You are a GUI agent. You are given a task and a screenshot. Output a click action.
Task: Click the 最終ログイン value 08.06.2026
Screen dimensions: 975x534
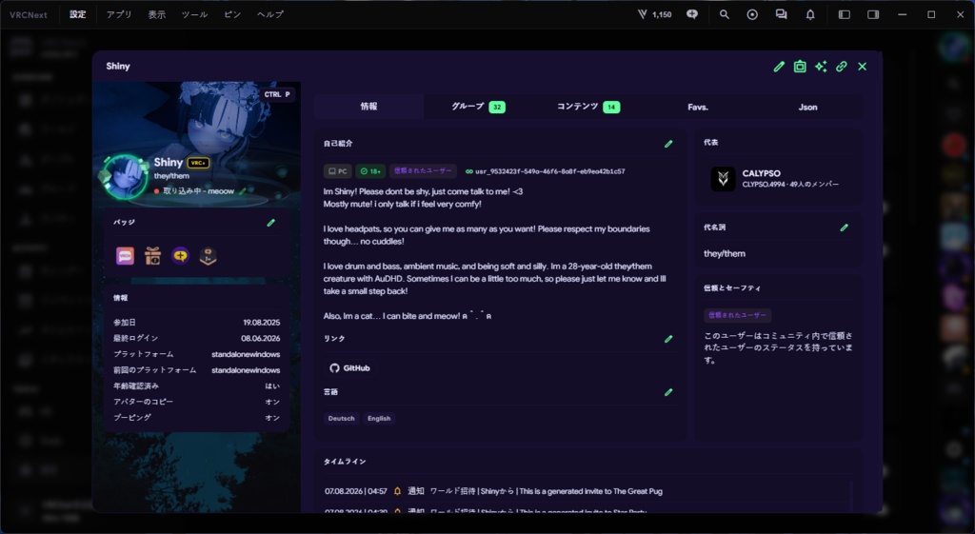pos(261,338)
